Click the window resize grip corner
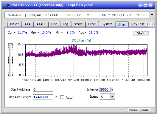Viewport: 157px width, 114px height. 153,110
